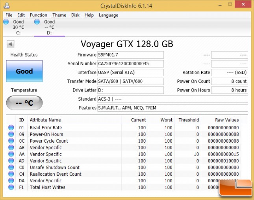The height and width of the screenshot is (200, 254).
Task: Click the previous disk arrow icon
Action: [x=11, y=44]
